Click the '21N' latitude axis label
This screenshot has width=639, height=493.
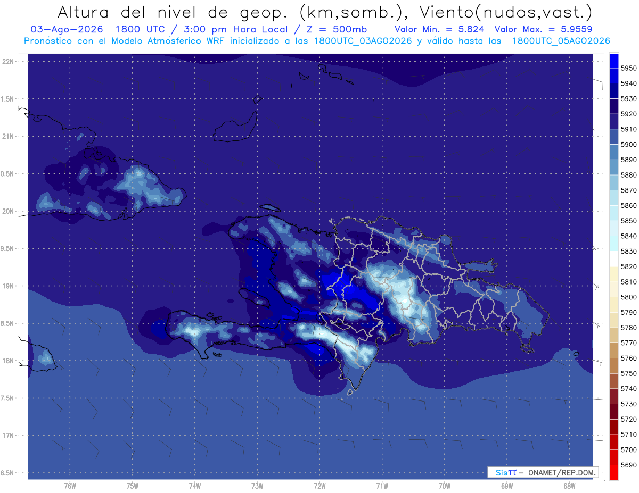point(8,136)
